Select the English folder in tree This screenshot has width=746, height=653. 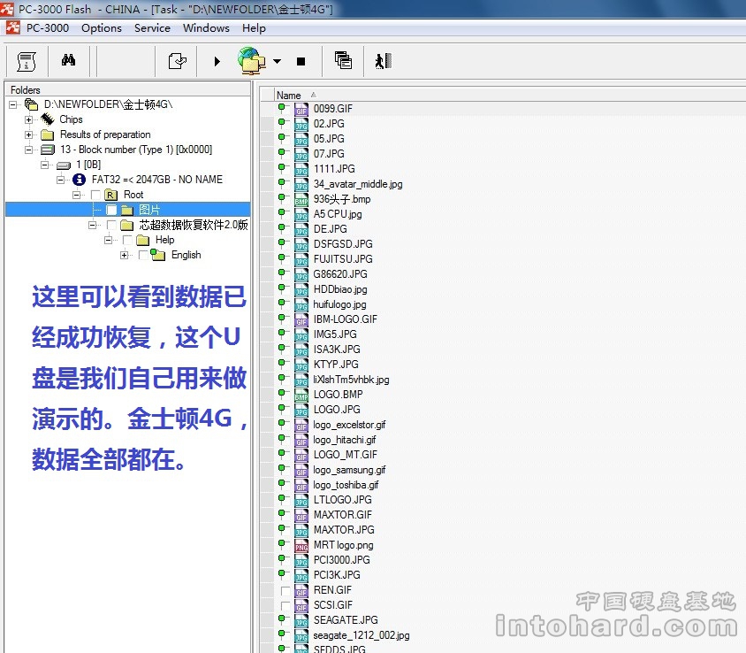(x=186, y=256)
